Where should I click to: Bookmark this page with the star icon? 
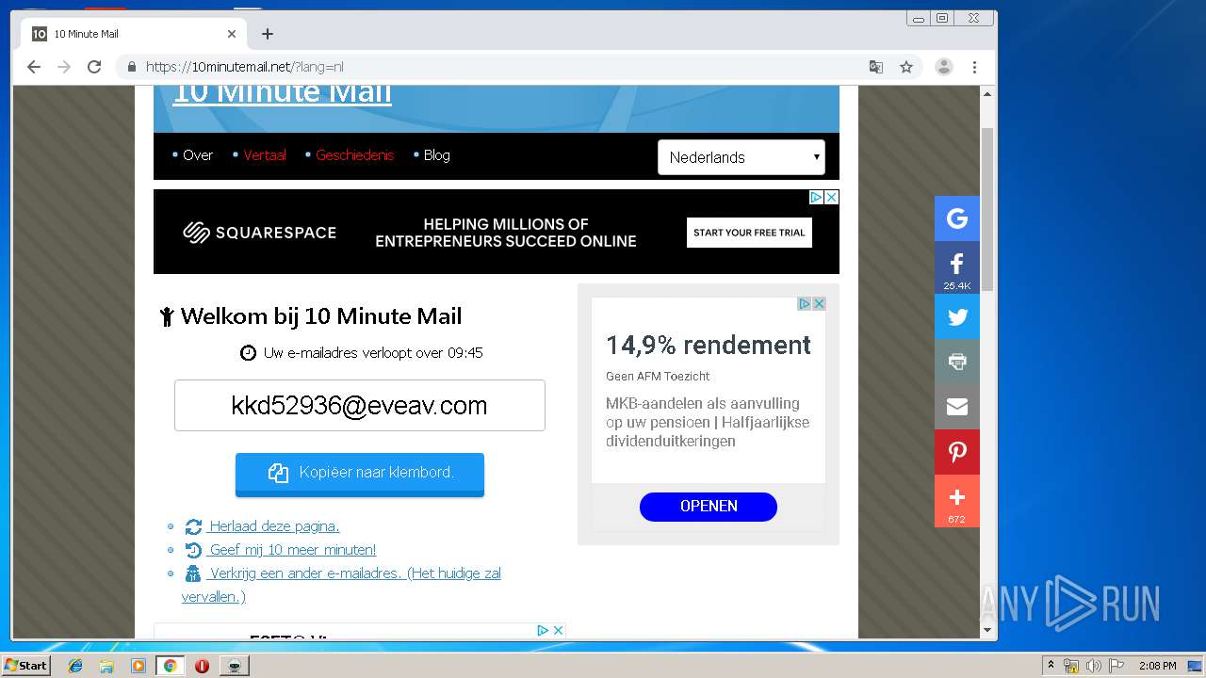(906, 67)
